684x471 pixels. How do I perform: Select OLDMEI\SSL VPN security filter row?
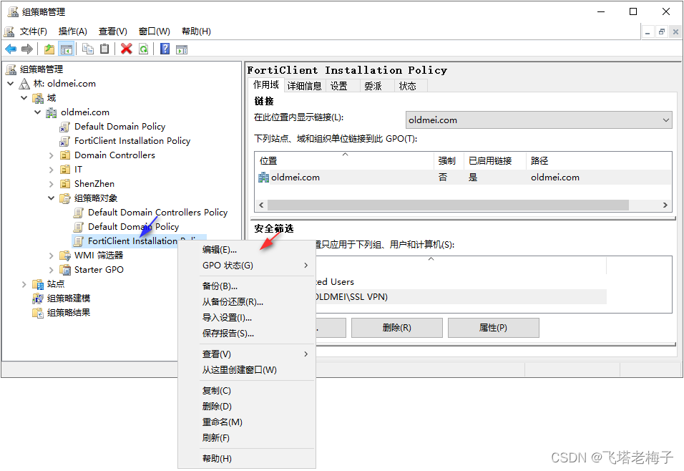coord(460,297)
